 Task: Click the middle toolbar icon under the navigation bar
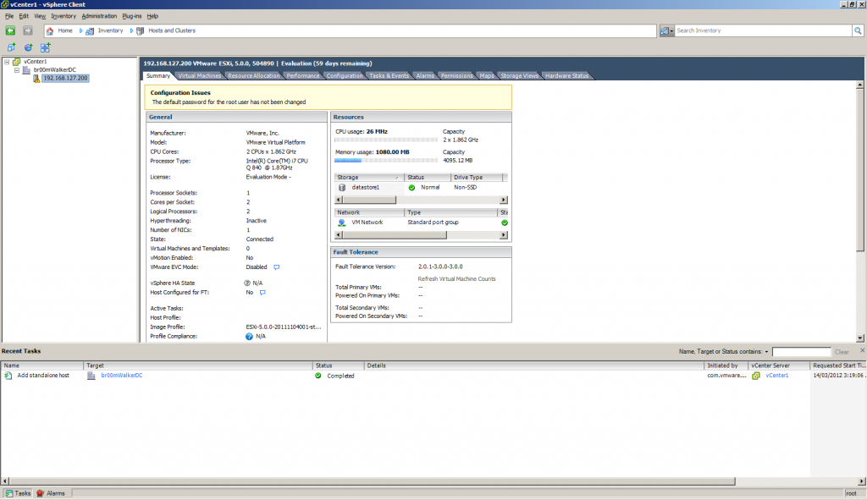point(28,47)
